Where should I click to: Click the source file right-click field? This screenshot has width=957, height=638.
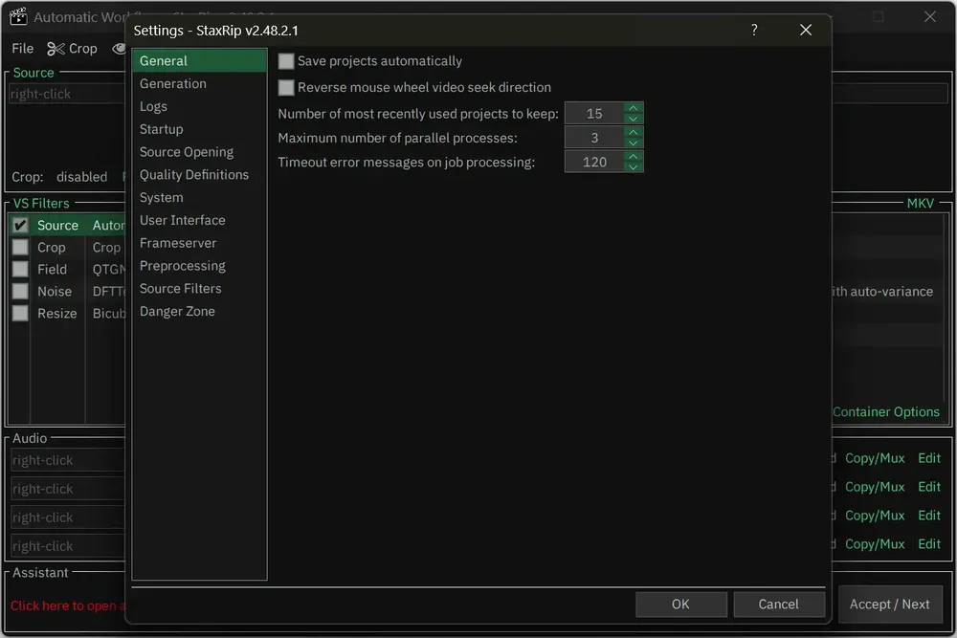[x=67, y=94]
